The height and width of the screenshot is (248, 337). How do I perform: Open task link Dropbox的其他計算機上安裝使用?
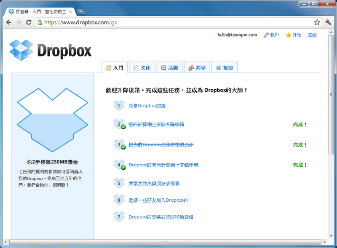[163, 165]
